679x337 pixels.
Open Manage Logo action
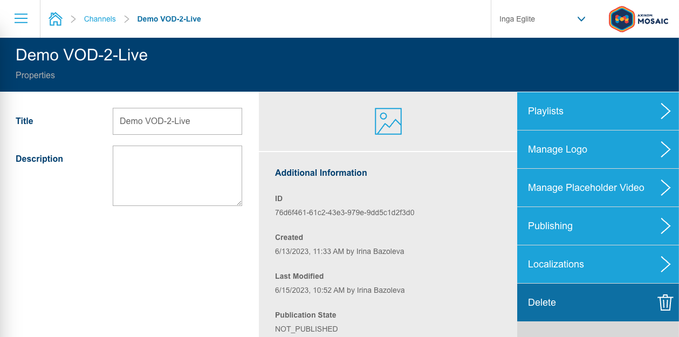[x=558, y=149]
